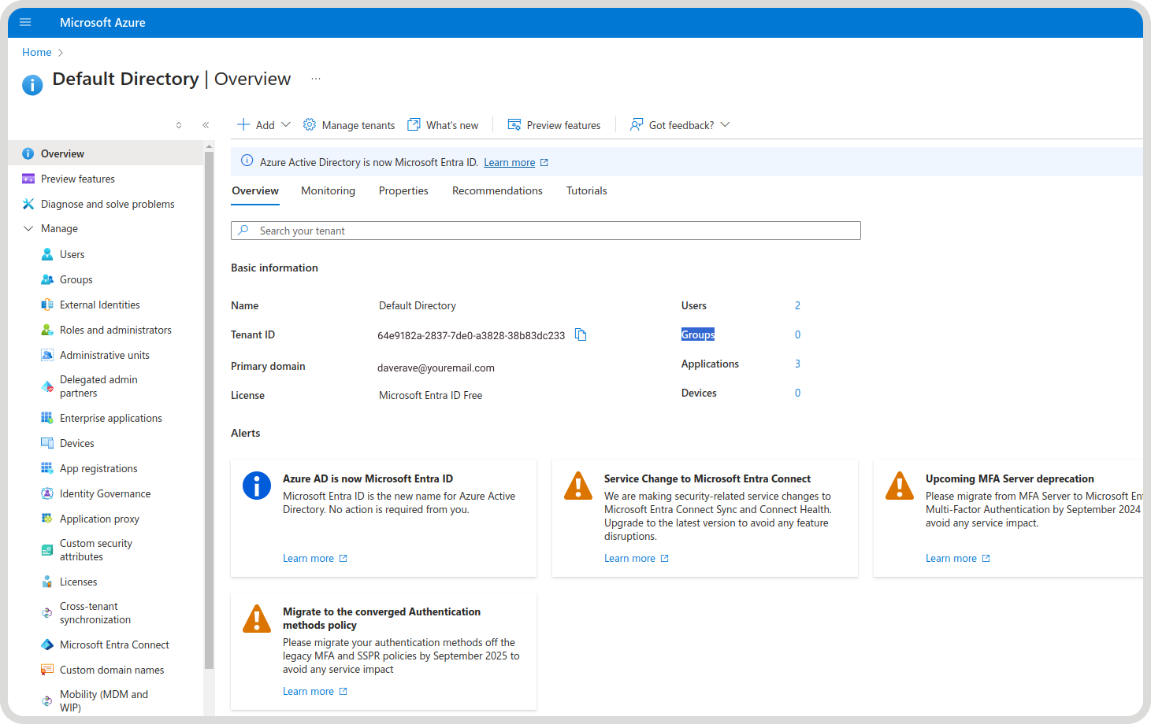Click the Administrative units icon
Image resolution: width=1151 pixels, height=724 pixels.
pos(47,355)
